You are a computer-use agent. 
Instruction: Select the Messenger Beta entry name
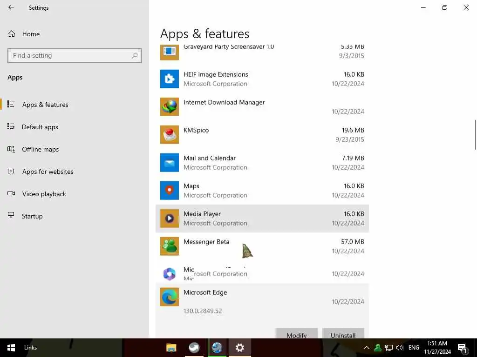coord(206,242)
